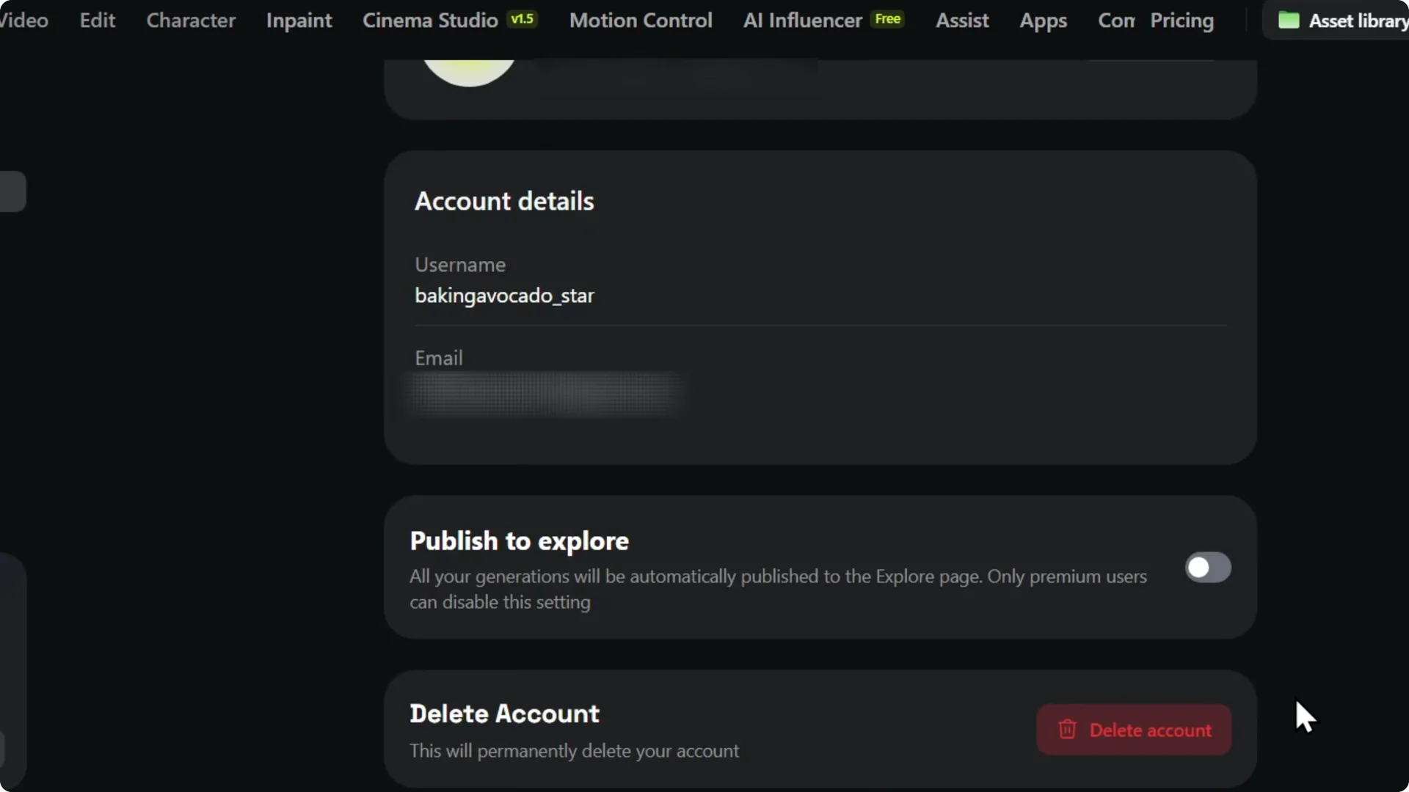This screenshot has height=792, width=1409.
Task: Go to Cinema Studio
Action: [x=429, y=20]
